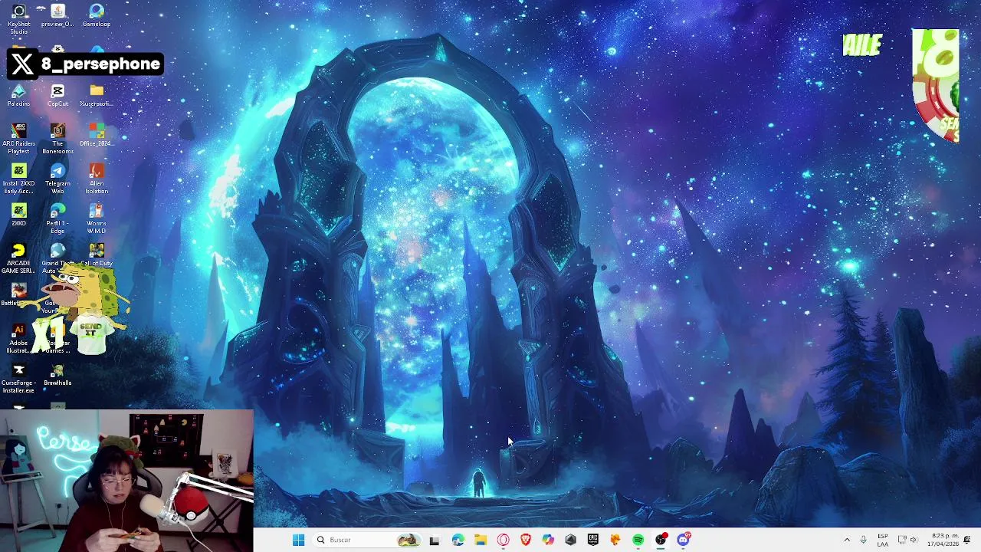Image resolution: width=981 pixels, height=552 pixels.
Task: Switch the ESP LAA keyboard language indicator
Action: click(883, 540)
